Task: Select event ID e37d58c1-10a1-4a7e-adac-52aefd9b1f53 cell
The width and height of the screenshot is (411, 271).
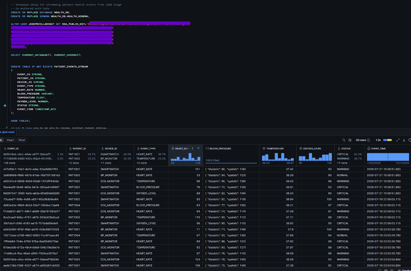Action: tap(30, 169)
